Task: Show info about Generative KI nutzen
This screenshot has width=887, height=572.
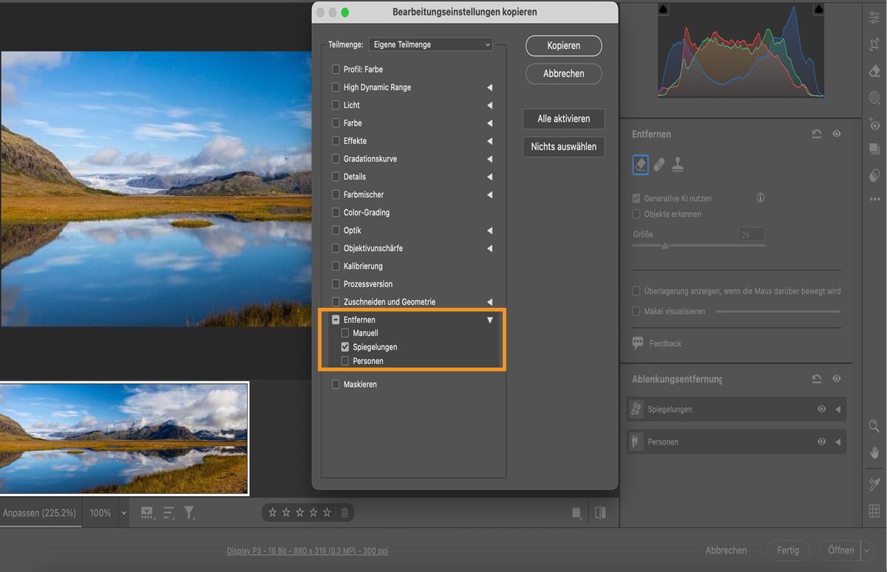Action: click(760, 198)
